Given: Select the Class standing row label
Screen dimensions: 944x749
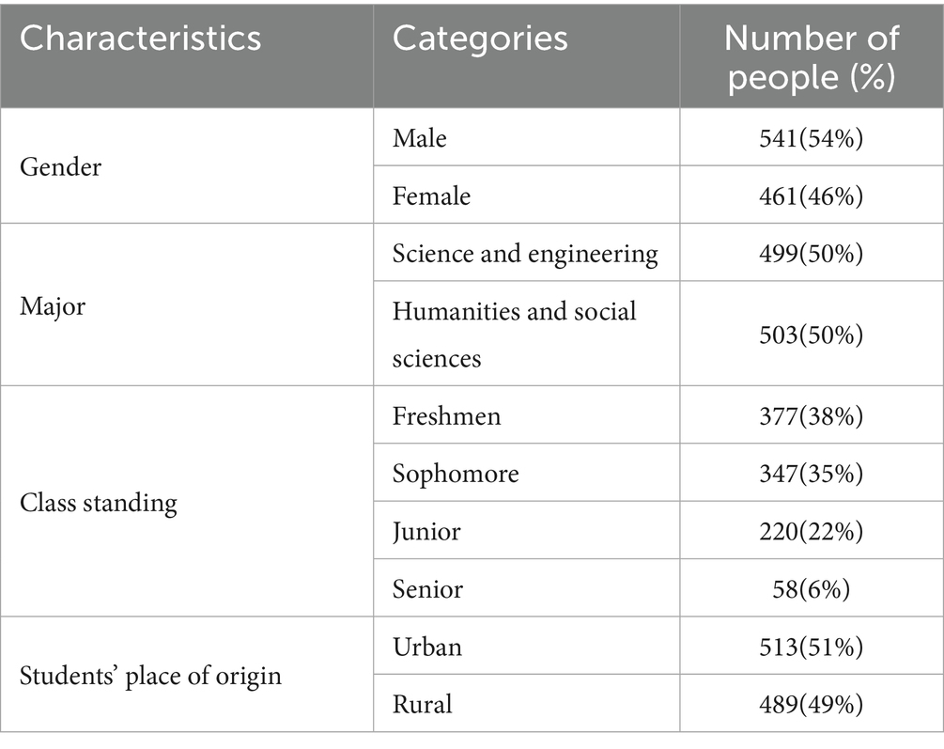Looking at the screenshot, I should (x=98, y=503).
